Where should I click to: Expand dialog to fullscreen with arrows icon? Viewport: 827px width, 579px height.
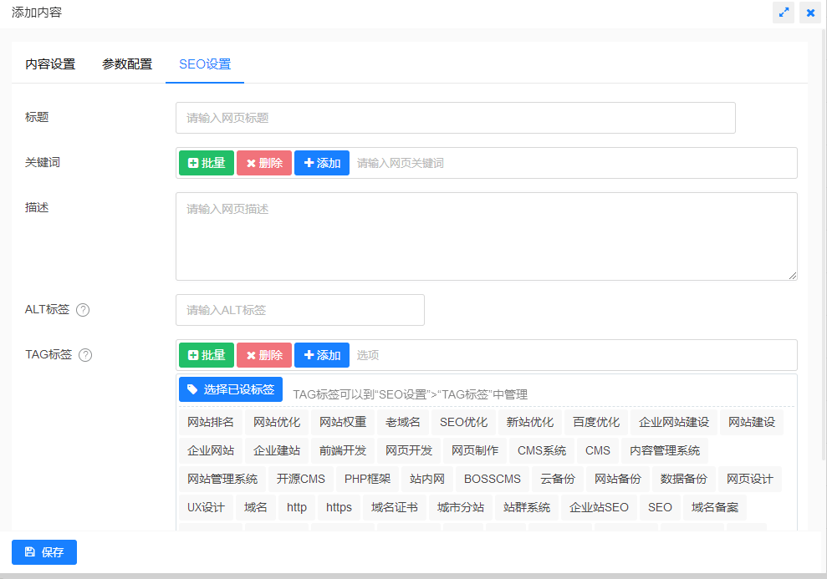pos(784,13)
